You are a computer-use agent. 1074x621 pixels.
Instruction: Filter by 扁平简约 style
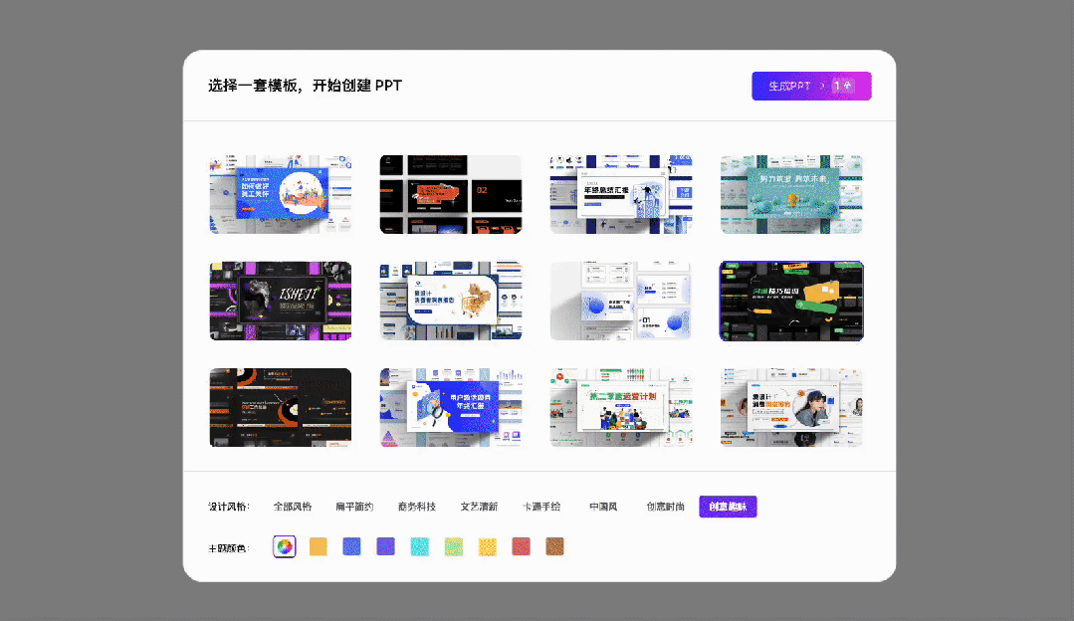[354, 507]
